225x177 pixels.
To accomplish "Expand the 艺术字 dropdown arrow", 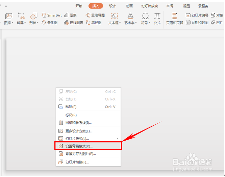I will coord(136,23).
